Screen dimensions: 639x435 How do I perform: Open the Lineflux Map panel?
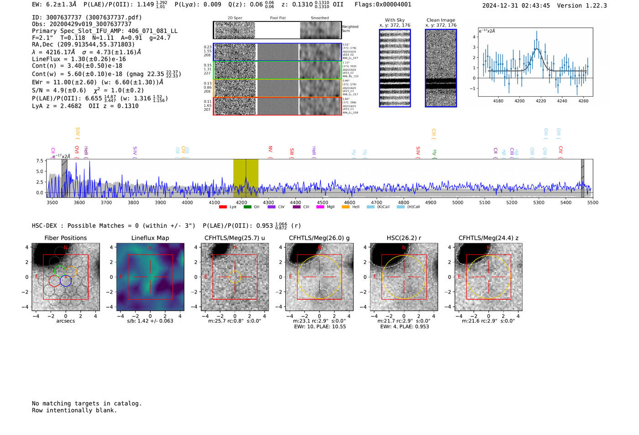click(150, 277)
